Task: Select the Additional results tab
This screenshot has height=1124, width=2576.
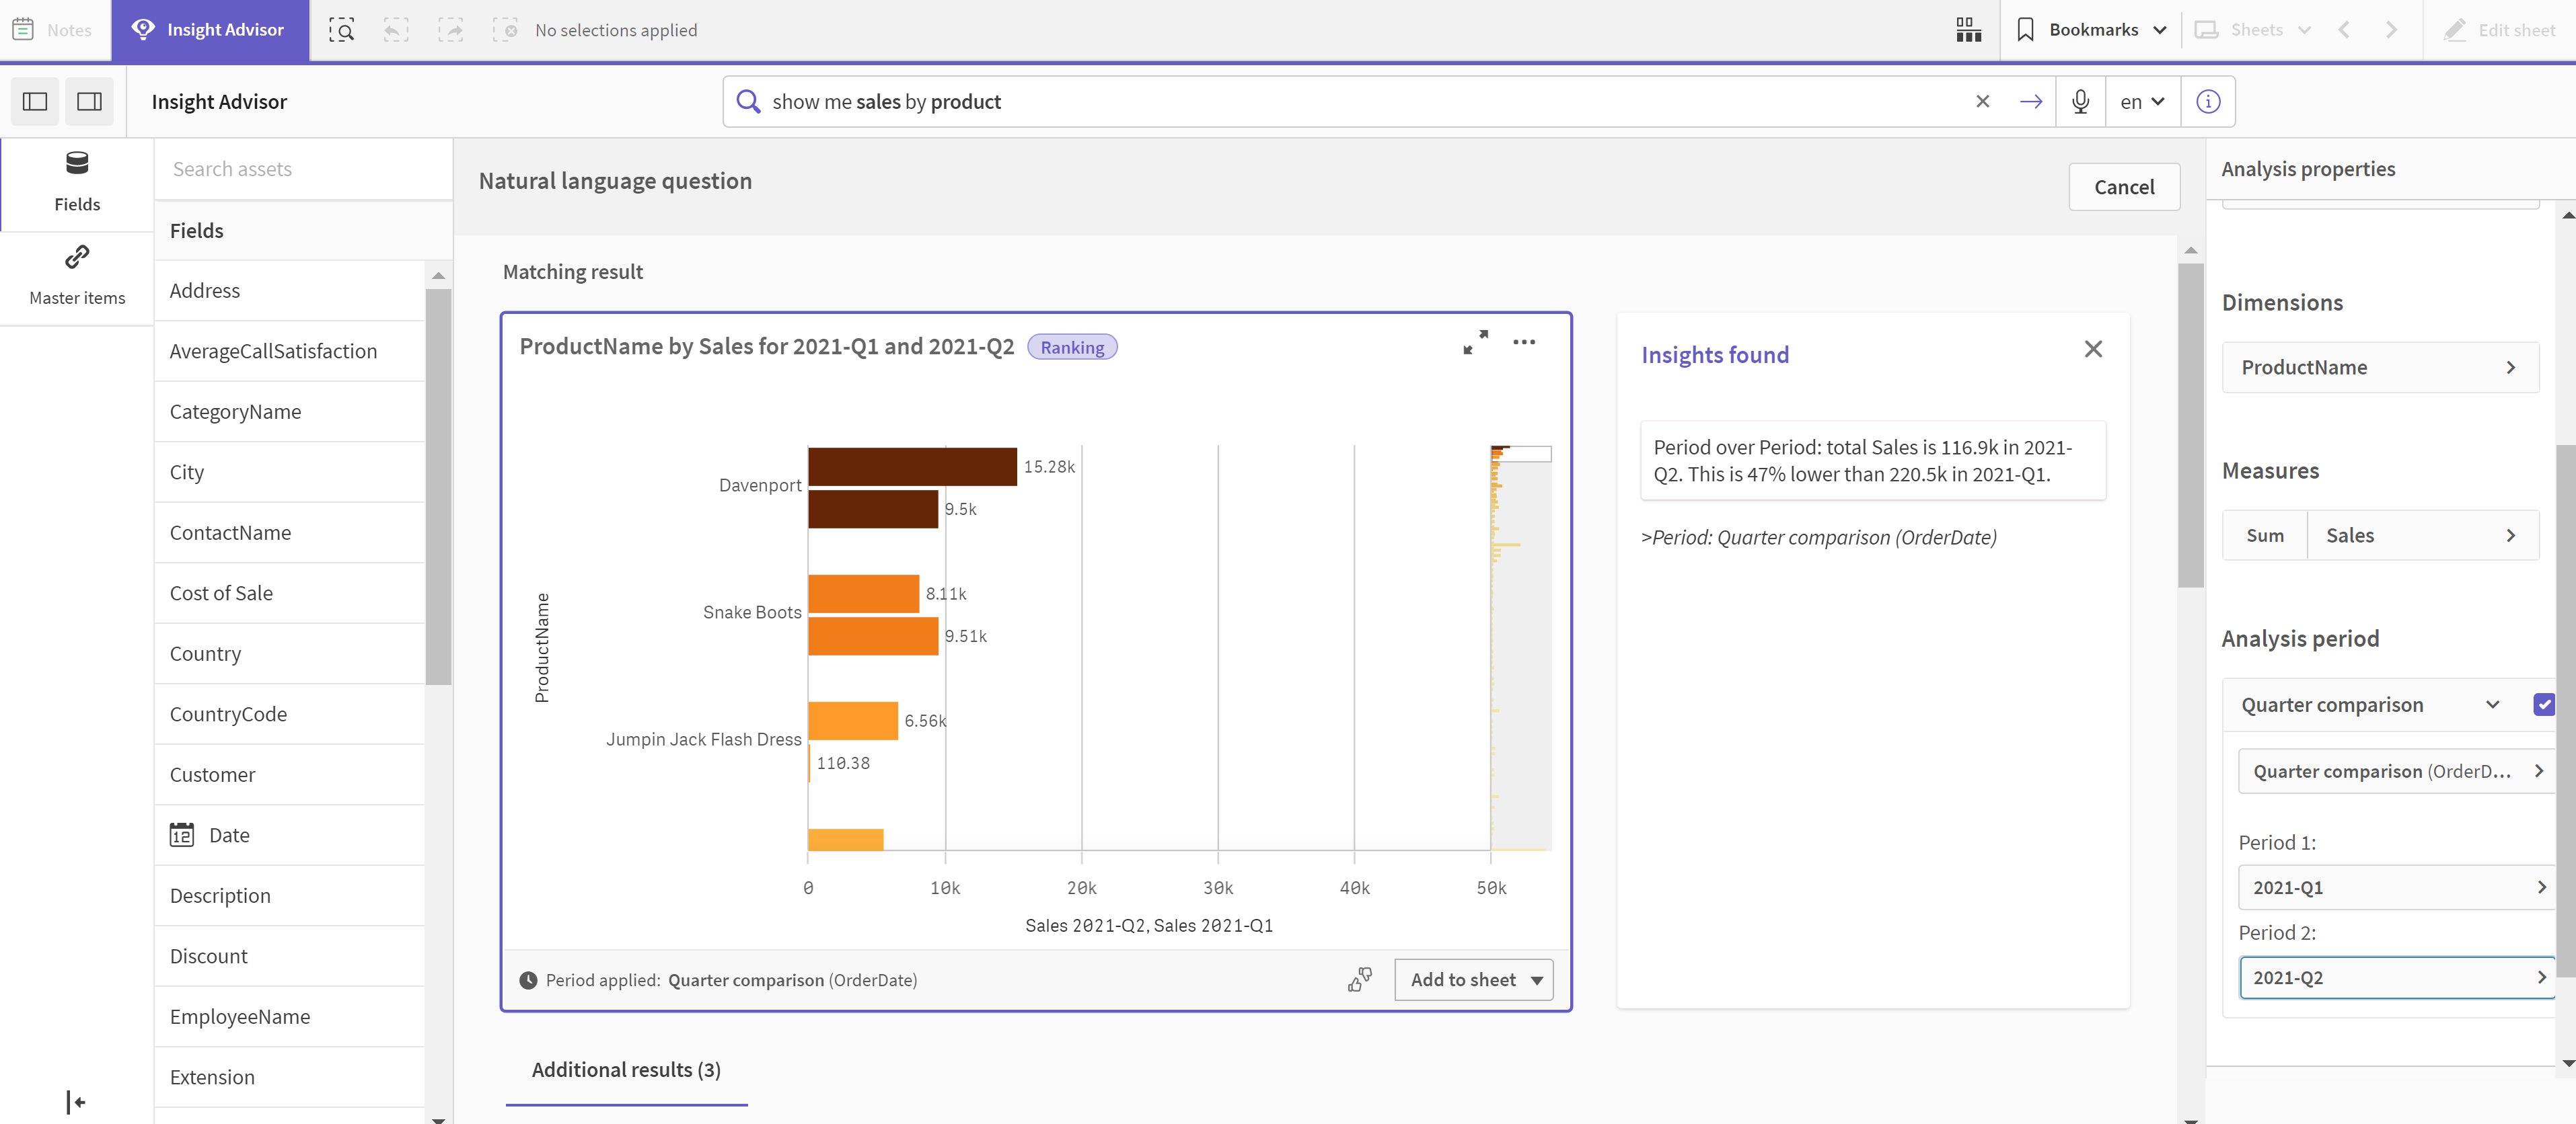Action: point(624,1068)
